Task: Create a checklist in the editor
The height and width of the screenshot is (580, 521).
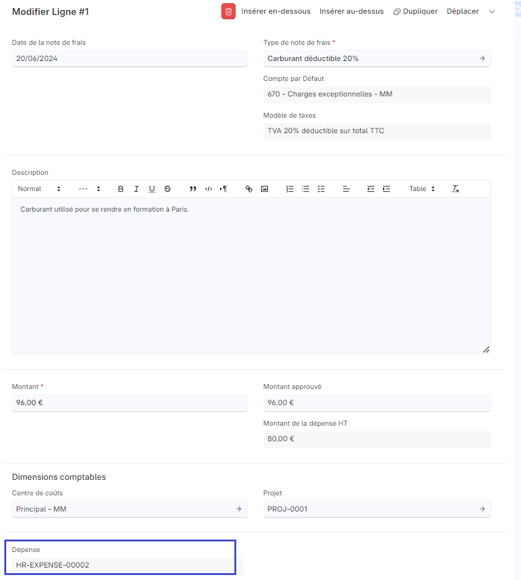Action: pos(321,189)
